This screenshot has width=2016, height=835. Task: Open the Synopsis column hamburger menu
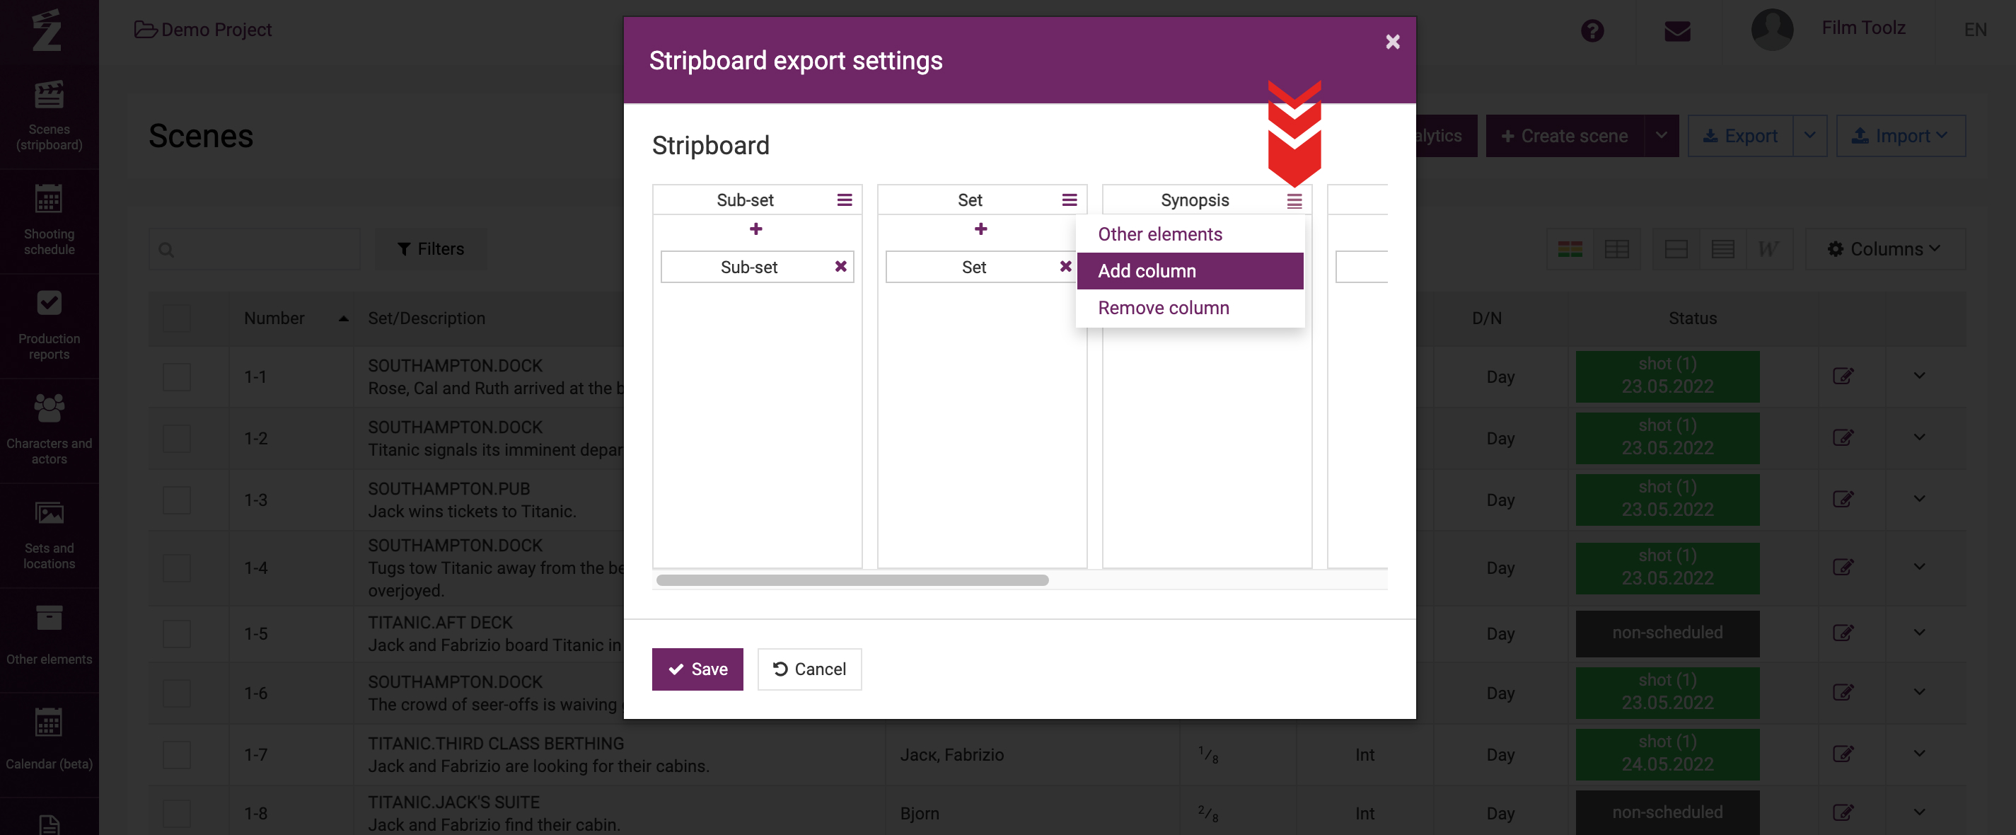point(1294,201)
